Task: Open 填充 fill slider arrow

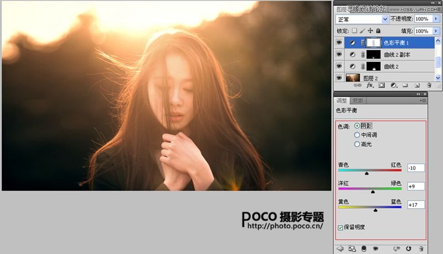Action: 436,31
